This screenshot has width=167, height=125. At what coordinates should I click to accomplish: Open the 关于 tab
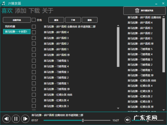(48, 11)
